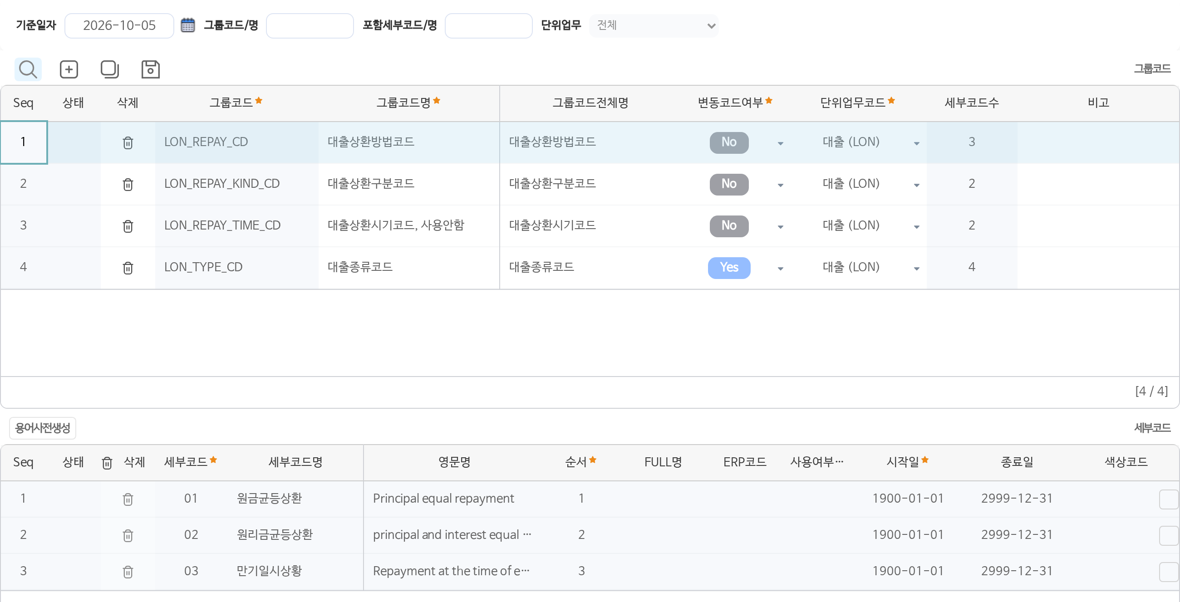
Task: Click the 용어사전생성 button
Action: pyautogui.click(x=43, y=428)
